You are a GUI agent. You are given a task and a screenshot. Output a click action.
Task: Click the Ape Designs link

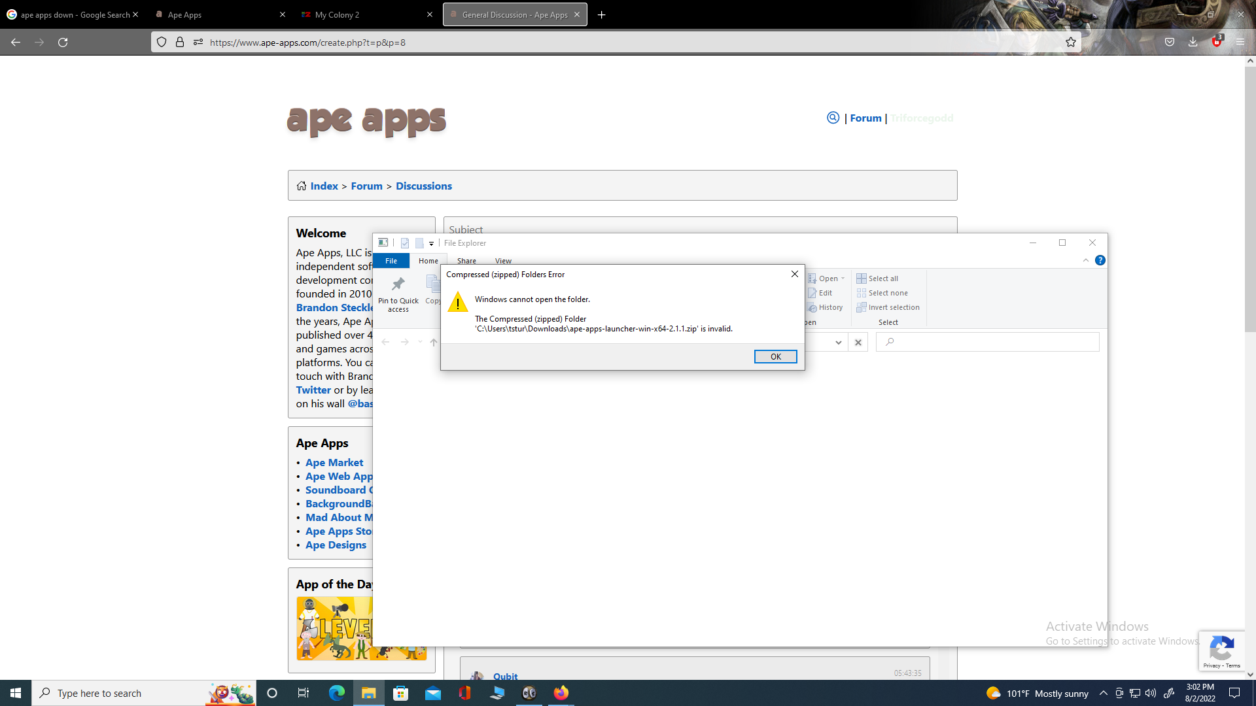(336, 545)
